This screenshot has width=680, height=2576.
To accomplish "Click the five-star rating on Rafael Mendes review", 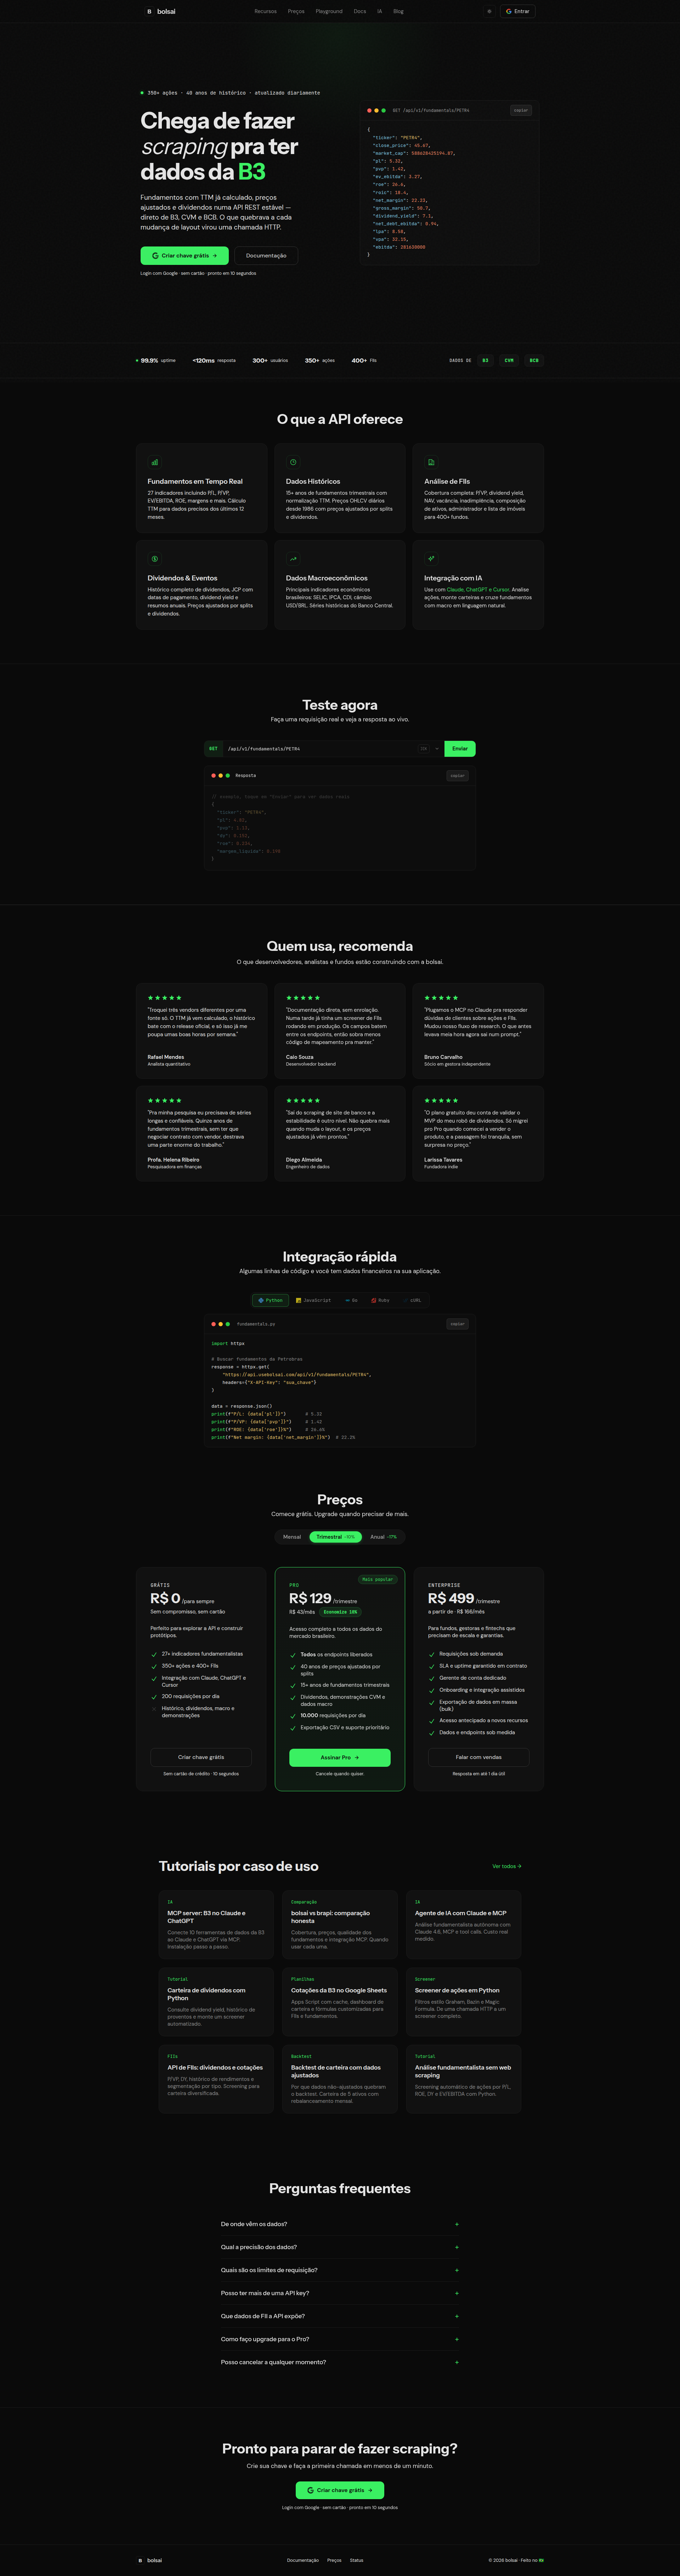I will coord(165,998).
